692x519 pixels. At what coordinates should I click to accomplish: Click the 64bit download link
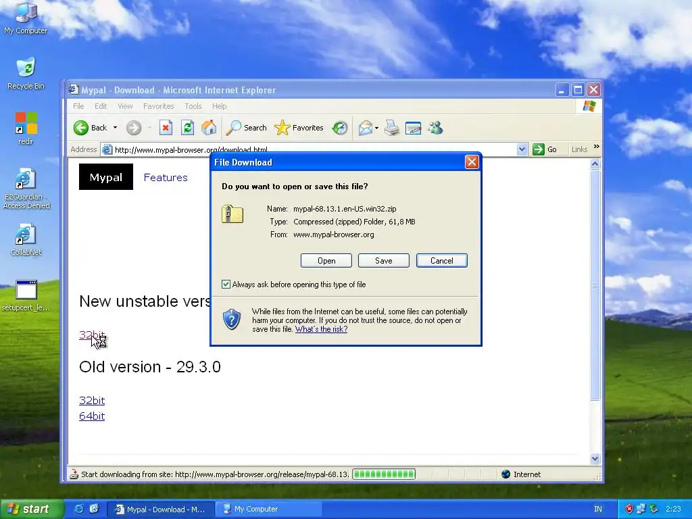pyautogui.click(x=92, y=416)
